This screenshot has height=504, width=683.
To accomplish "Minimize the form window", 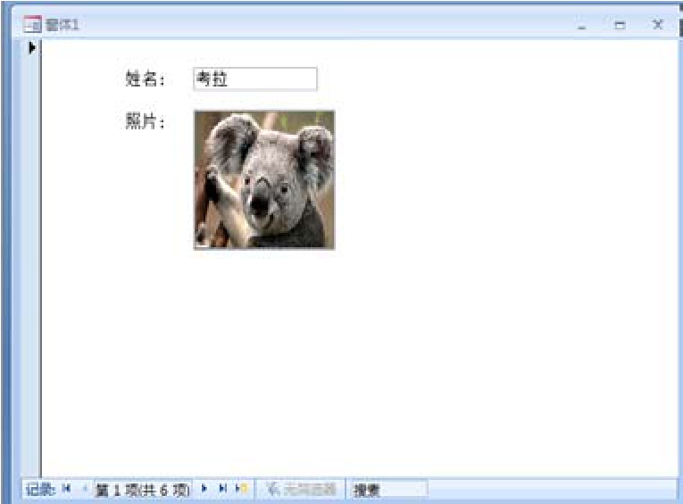I will click(x=582, y=26).
